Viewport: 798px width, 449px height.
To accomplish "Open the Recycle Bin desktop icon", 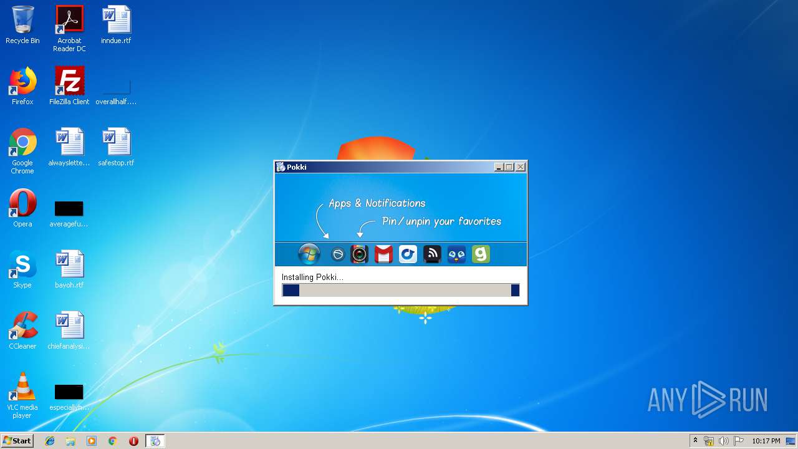I will pos(22,25).
